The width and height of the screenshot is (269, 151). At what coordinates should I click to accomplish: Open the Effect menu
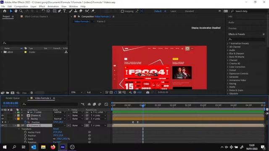(42, 6)
